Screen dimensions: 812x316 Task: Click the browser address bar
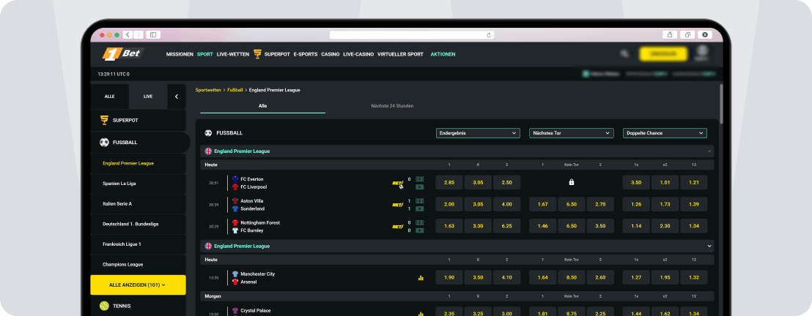tap(412, 35)
